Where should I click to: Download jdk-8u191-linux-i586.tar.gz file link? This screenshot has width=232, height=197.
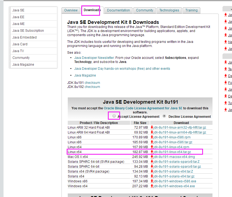(x=173, y=142)
